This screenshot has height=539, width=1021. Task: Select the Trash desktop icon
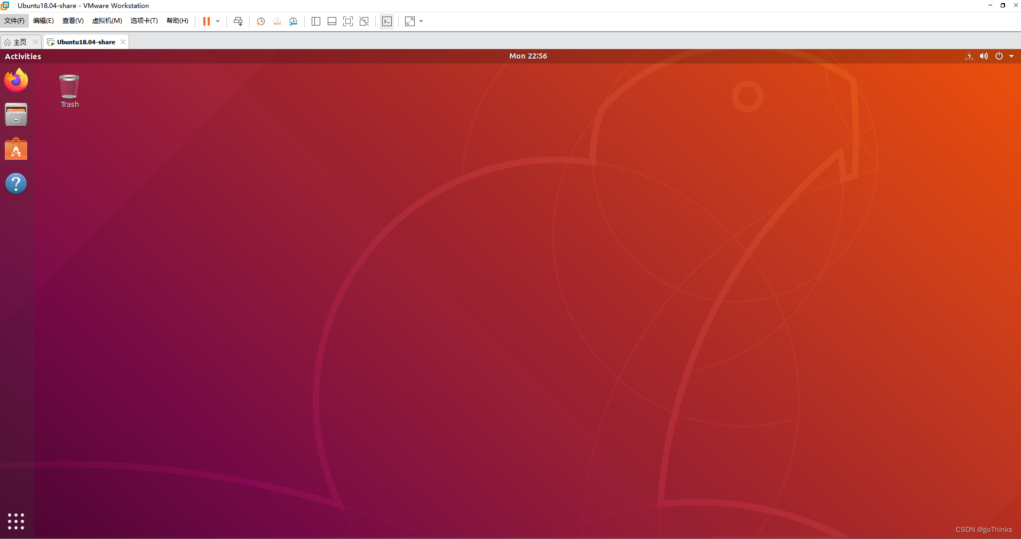tap(69, 91)
